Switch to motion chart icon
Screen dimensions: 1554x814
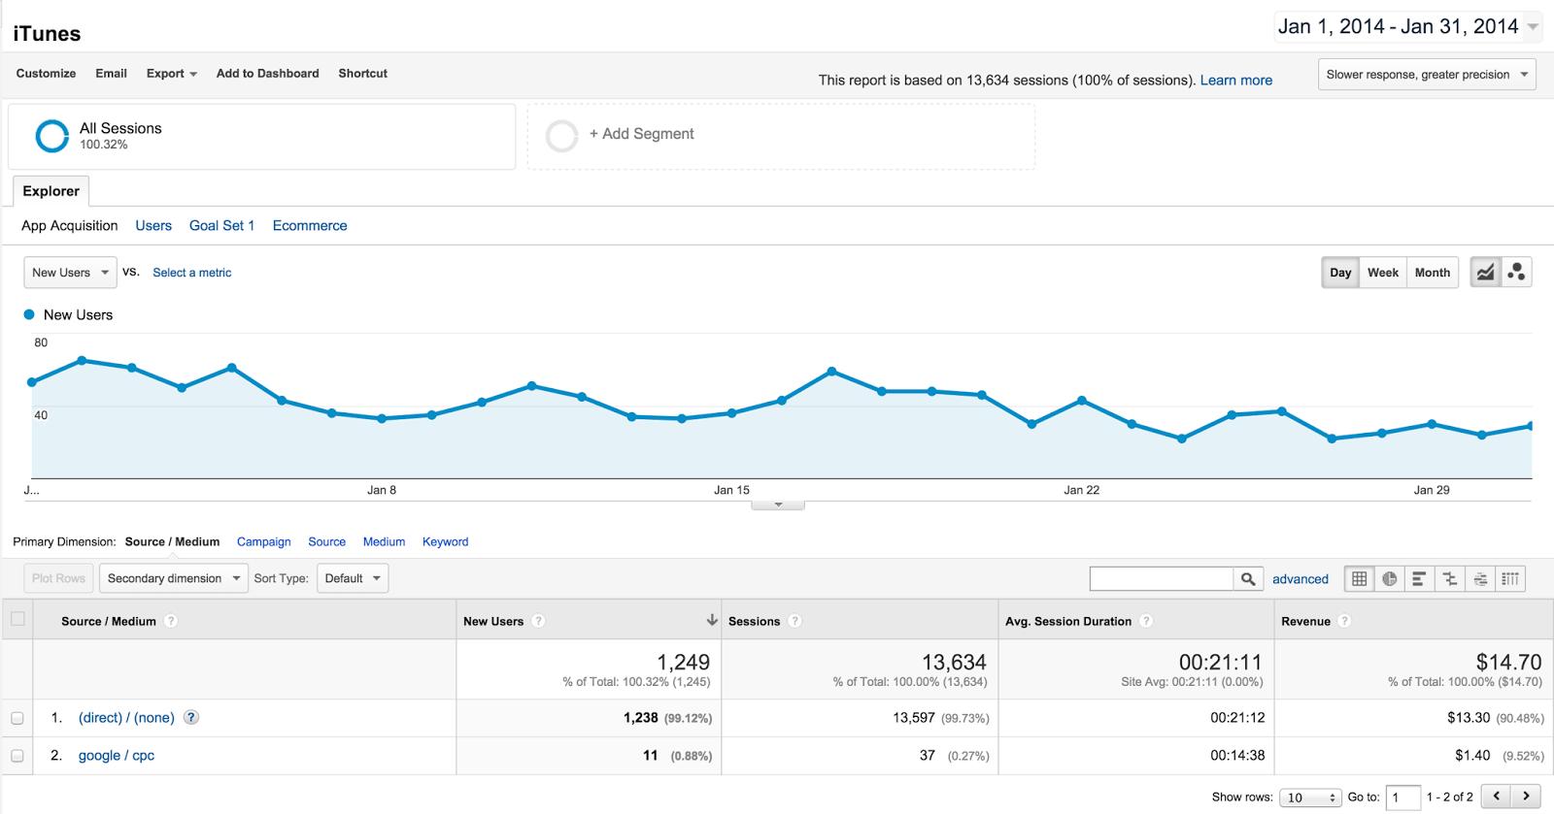[x=1516, y=273]
